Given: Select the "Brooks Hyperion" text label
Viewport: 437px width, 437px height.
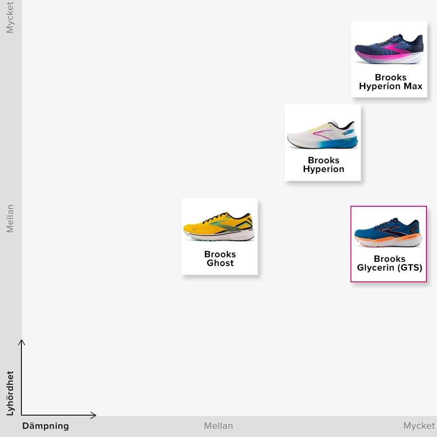Looking at the screenshot, I should pyautogui.click(x=323, y=165).
